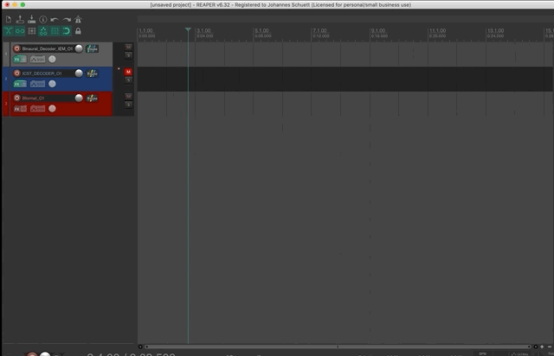Toggle the metronome icon in toolbar

pyautogui.click(x=79, y=19)
